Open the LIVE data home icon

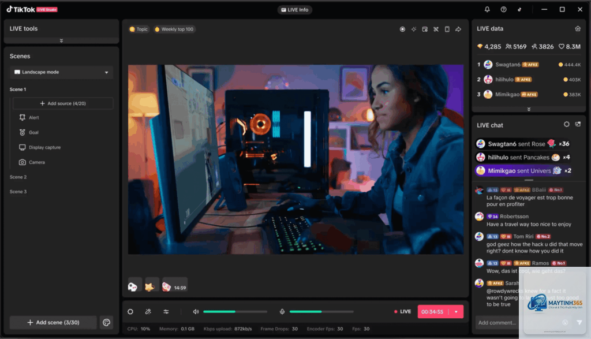click(577, 29)
